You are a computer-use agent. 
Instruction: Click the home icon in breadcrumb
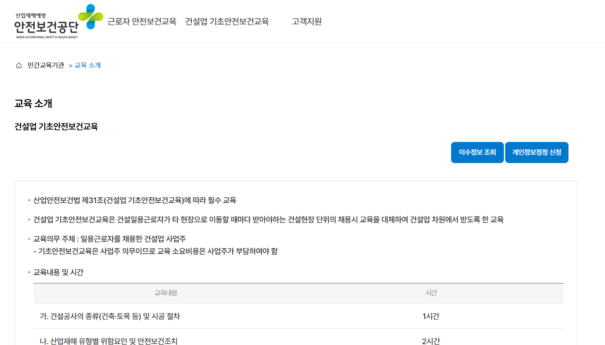18,65
